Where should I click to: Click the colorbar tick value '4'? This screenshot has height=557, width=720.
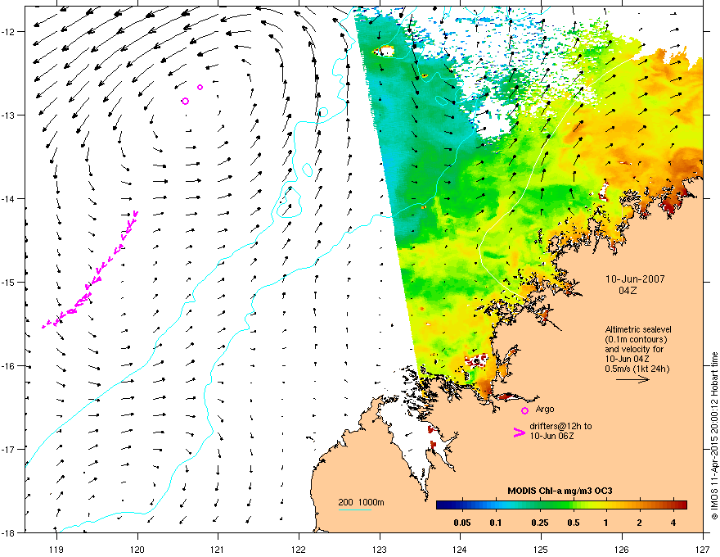click(673, 523)
